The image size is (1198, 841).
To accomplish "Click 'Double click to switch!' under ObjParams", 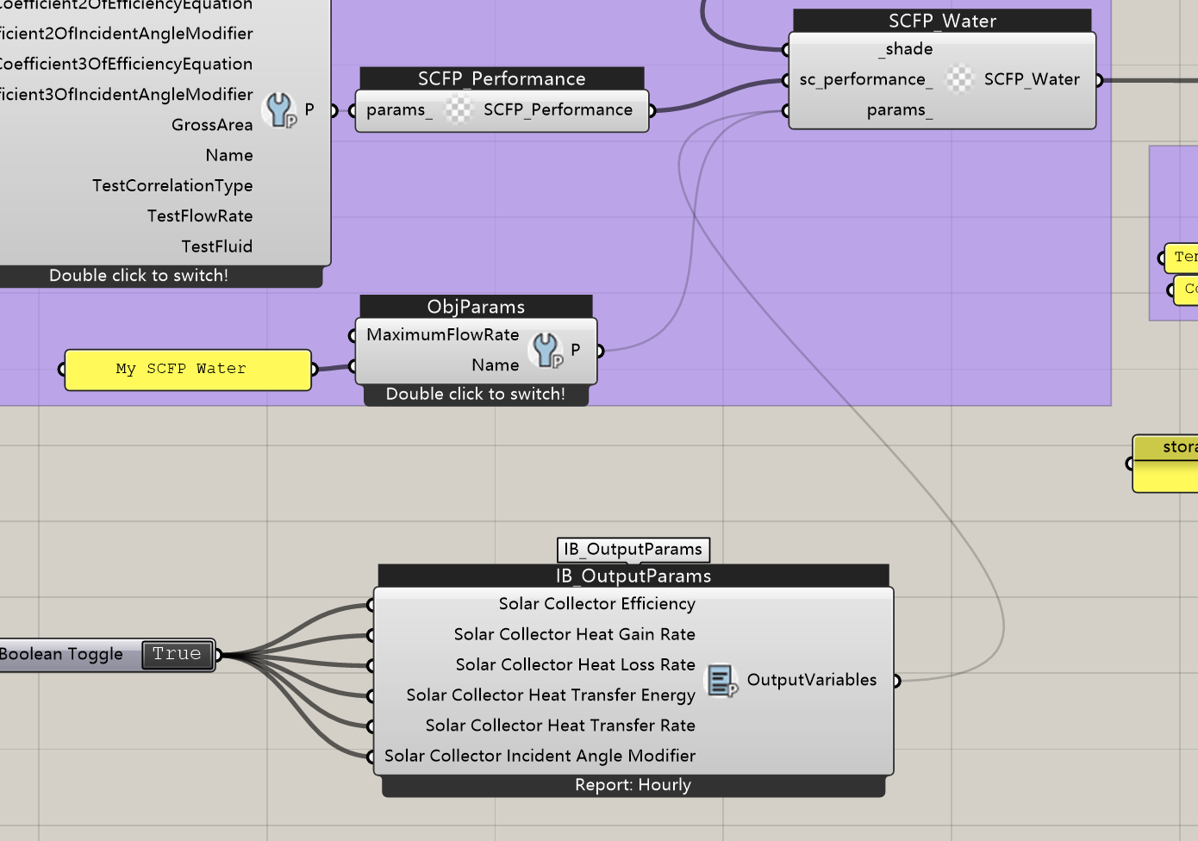I will click(475, 395).
